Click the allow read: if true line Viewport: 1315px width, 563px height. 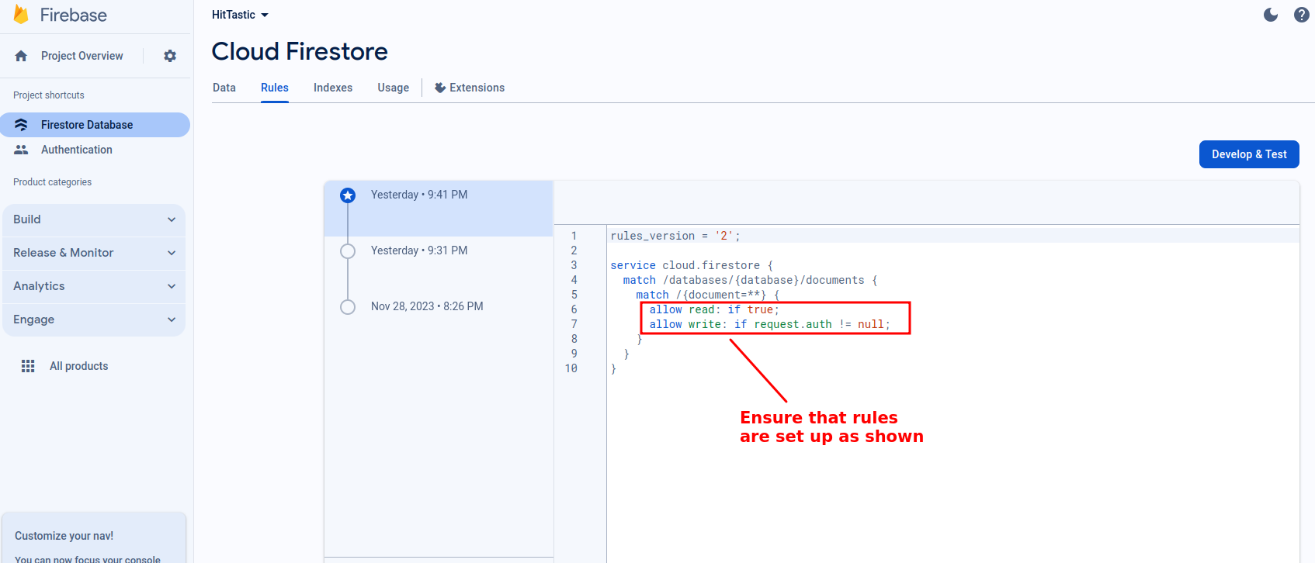[x=714, y=309]
